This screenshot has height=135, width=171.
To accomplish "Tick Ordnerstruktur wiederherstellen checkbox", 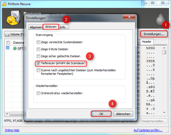I will coord(38,93).
